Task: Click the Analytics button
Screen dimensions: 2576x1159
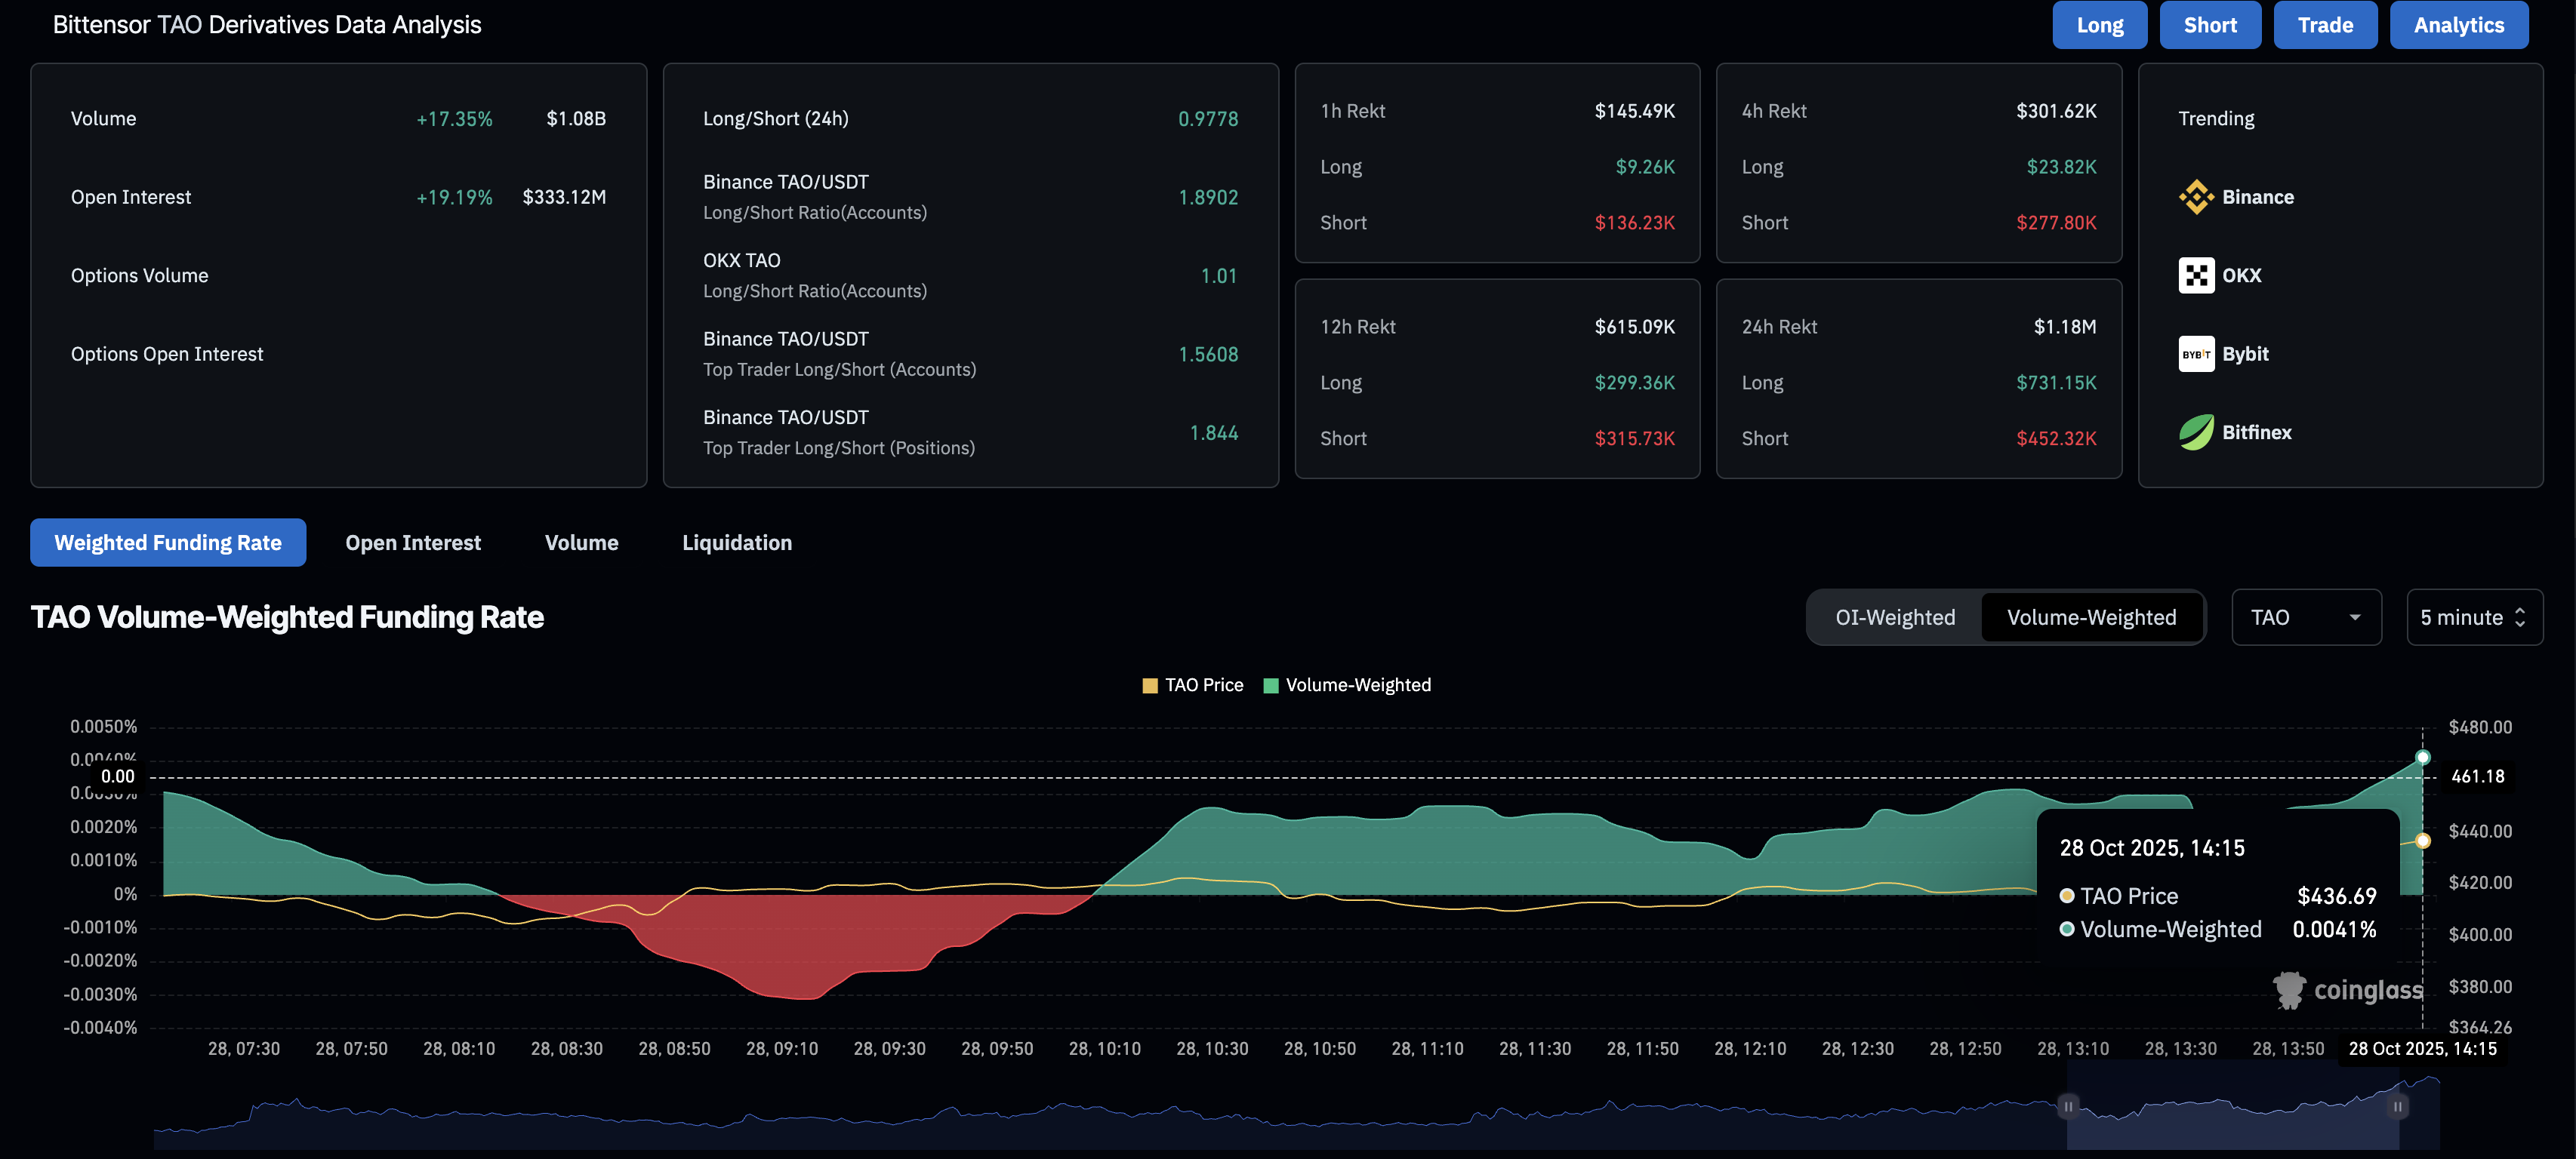Action: tap(2458, 25)
